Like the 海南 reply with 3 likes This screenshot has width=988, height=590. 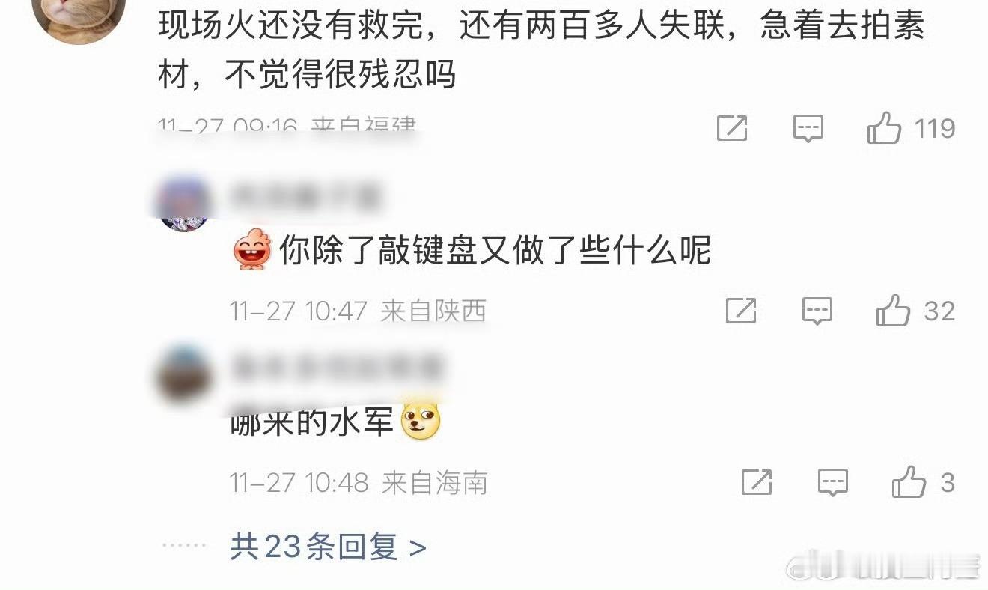pyautogui.click(x=909, y=482)
